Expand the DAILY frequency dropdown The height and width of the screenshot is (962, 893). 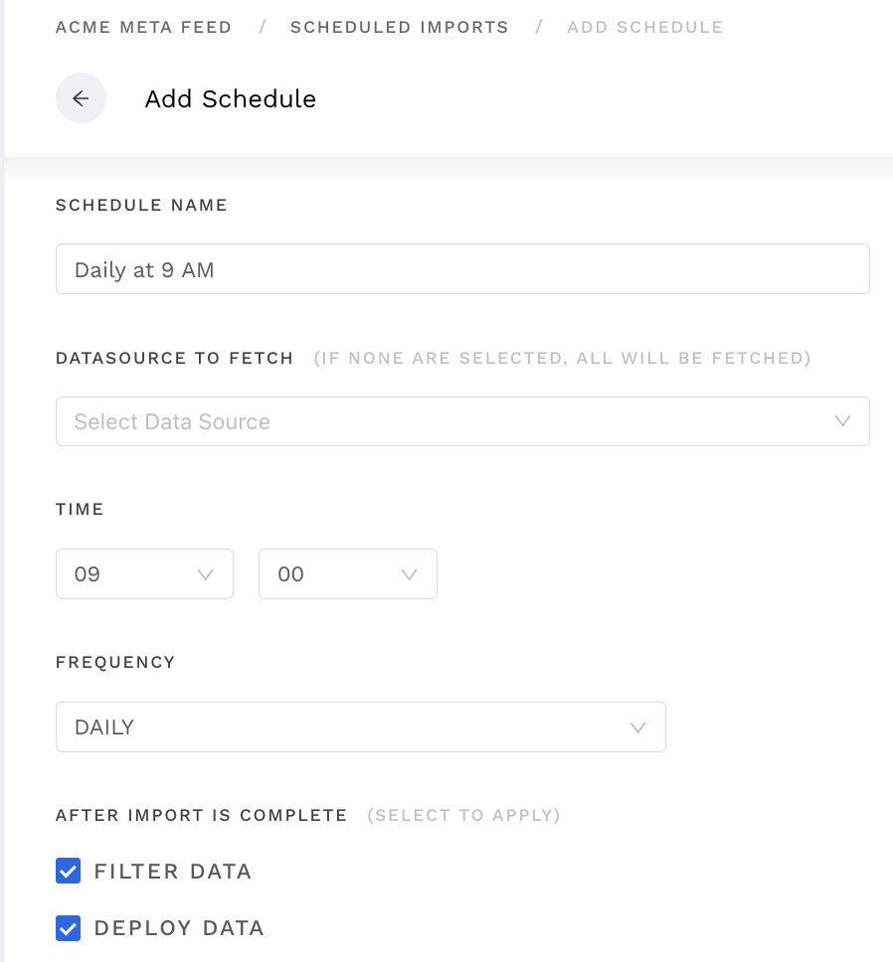click(x=360, y=727)
